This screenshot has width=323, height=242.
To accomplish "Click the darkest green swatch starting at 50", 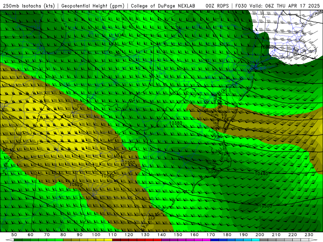I will 18,240.
